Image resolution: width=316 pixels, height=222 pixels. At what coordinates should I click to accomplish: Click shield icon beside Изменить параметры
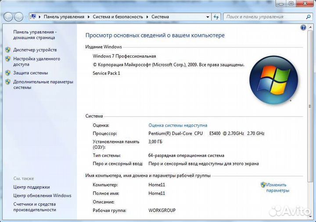point(263,185)
